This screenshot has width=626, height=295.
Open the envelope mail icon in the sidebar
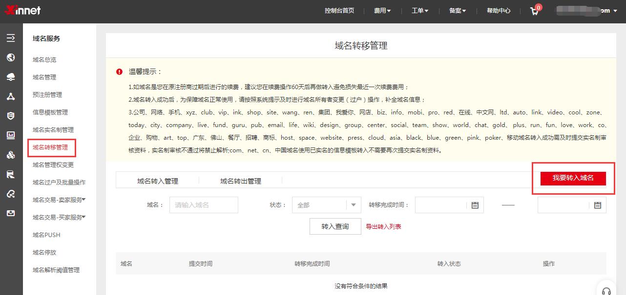[11, 213]
